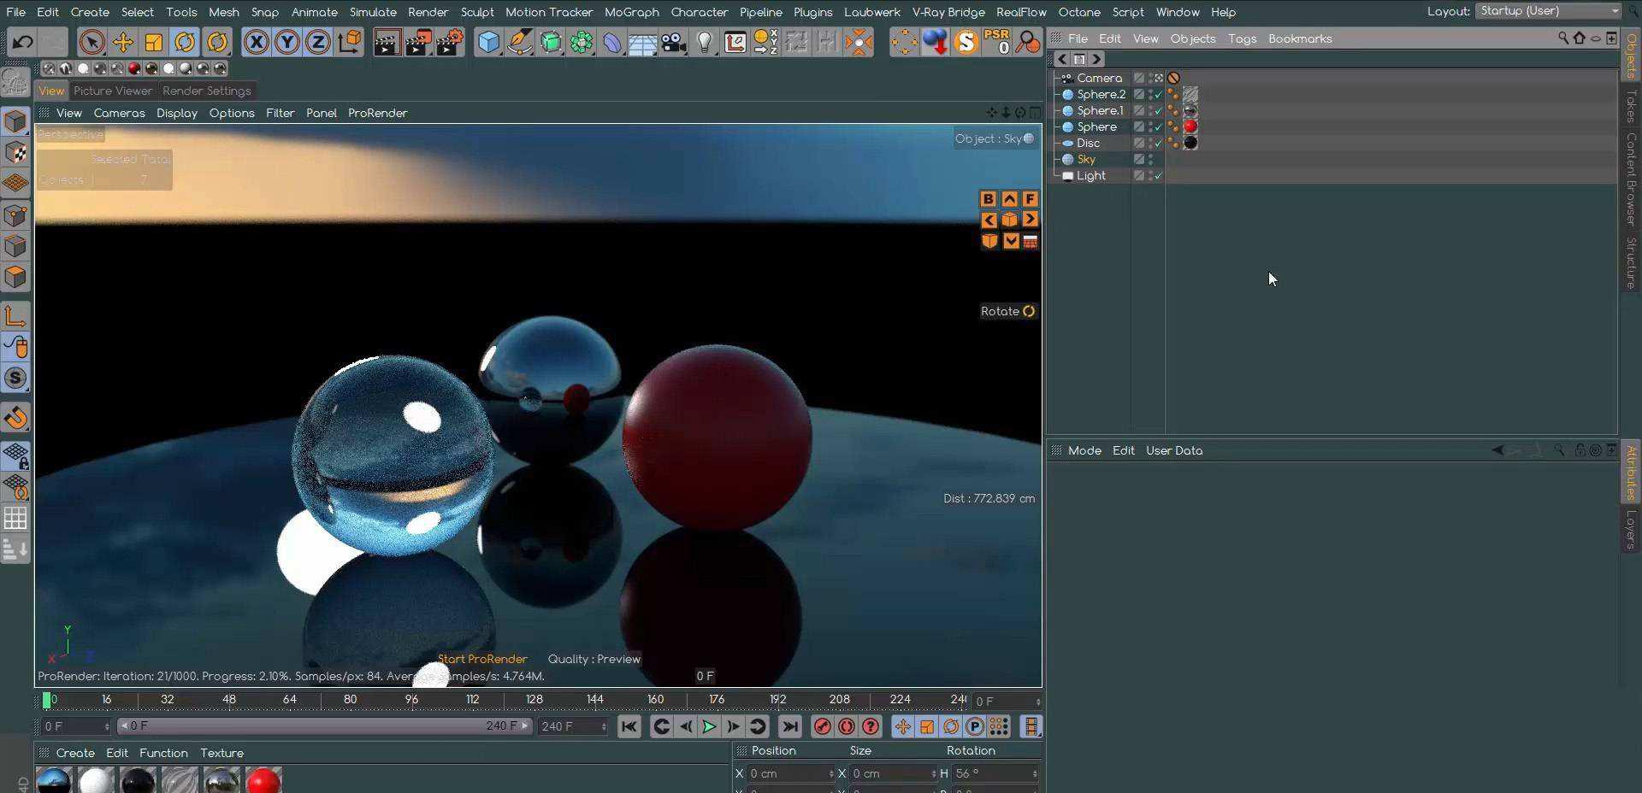This screenshot has height=793, width=1642.
Task: Click the Rotate viewport gizmo button
Action: [x=1008, y=311]
